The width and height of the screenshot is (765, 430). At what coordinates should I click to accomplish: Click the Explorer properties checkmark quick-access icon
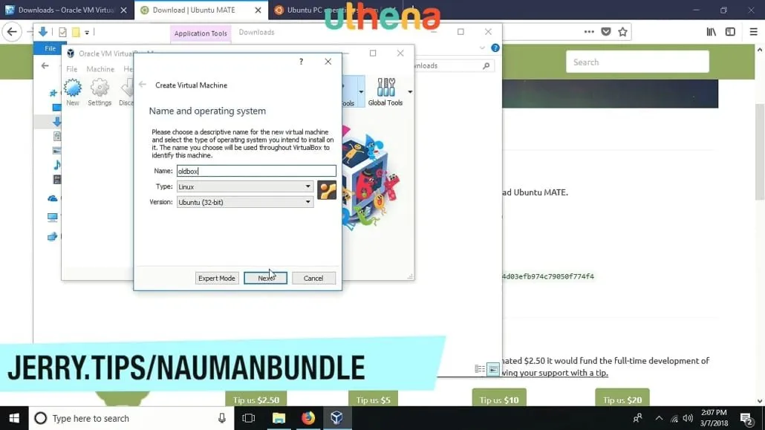pyautogui.click(x=62, y=32)
